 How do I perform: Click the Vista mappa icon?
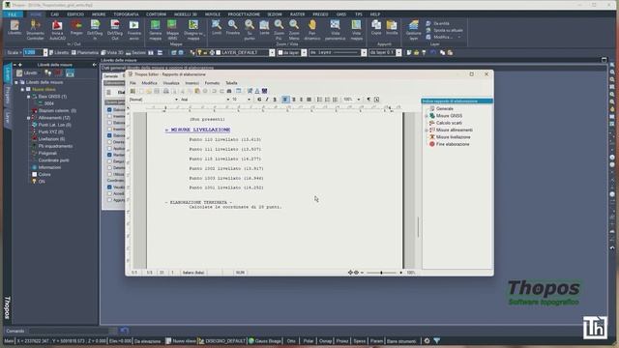(x=356, y=30)
